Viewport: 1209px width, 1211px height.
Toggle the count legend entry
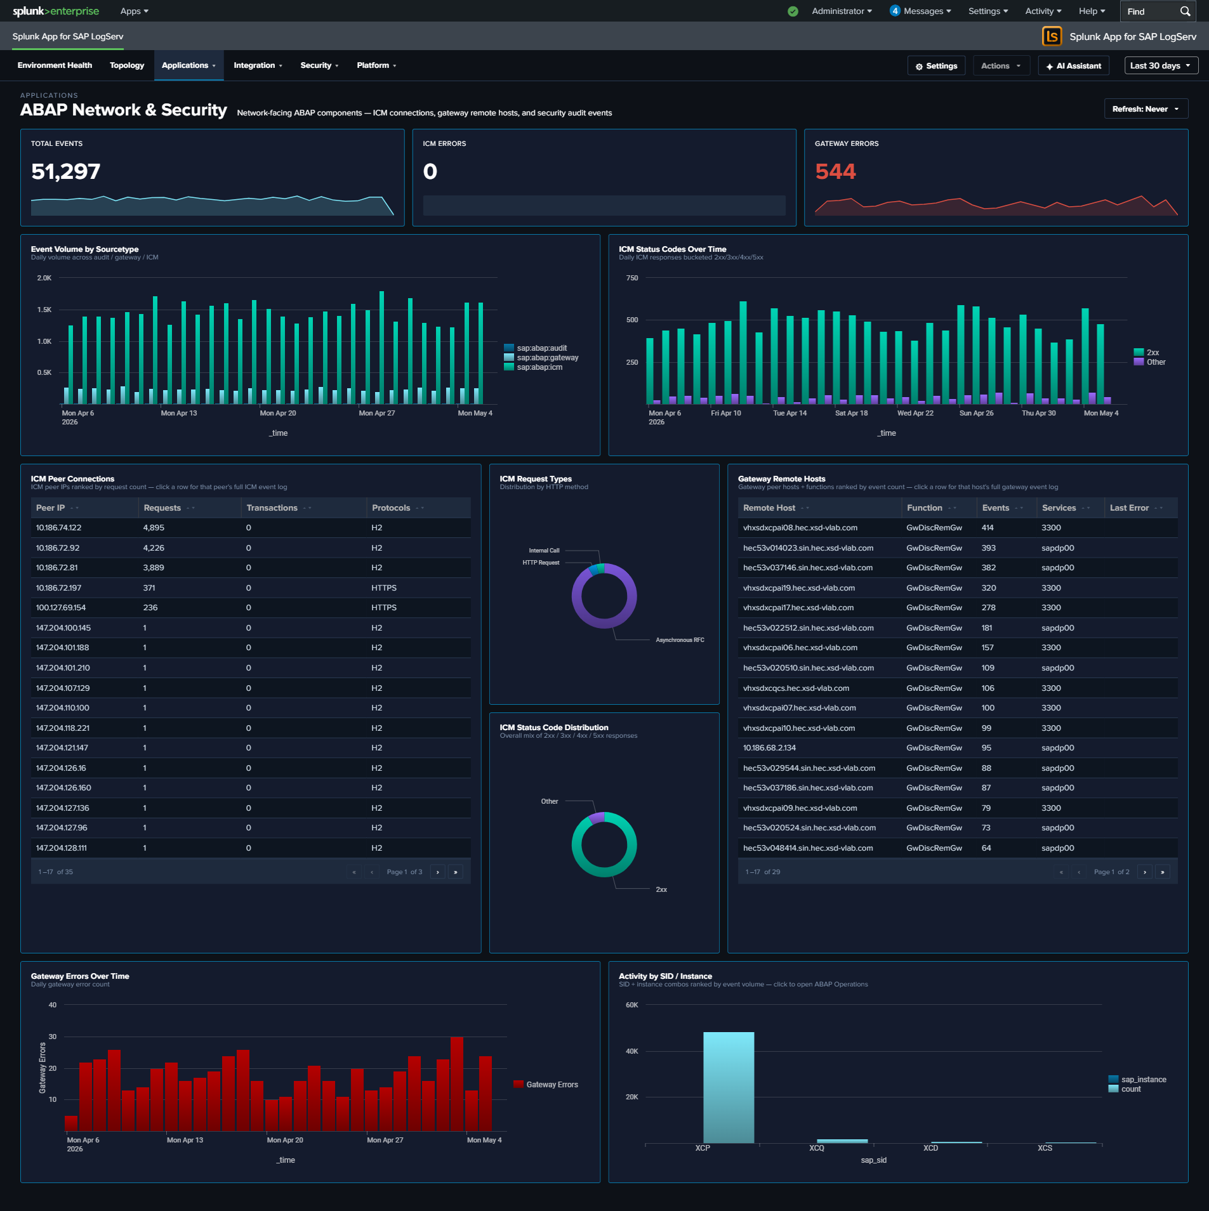[1125, 1089]
